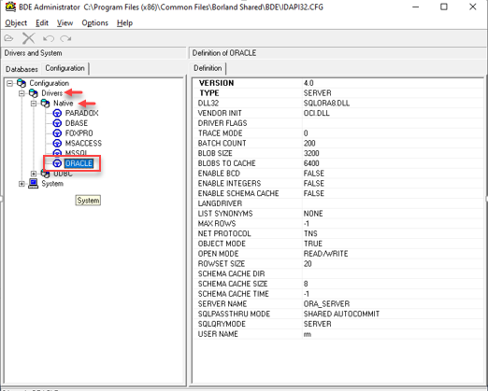Click the empty DRIVER FLAGS value field
The image size is (488, 391).
click(393, 123)
